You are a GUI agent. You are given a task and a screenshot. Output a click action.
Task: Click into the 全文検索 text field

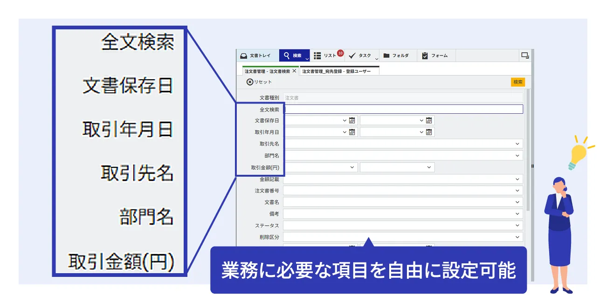point(403,109)
